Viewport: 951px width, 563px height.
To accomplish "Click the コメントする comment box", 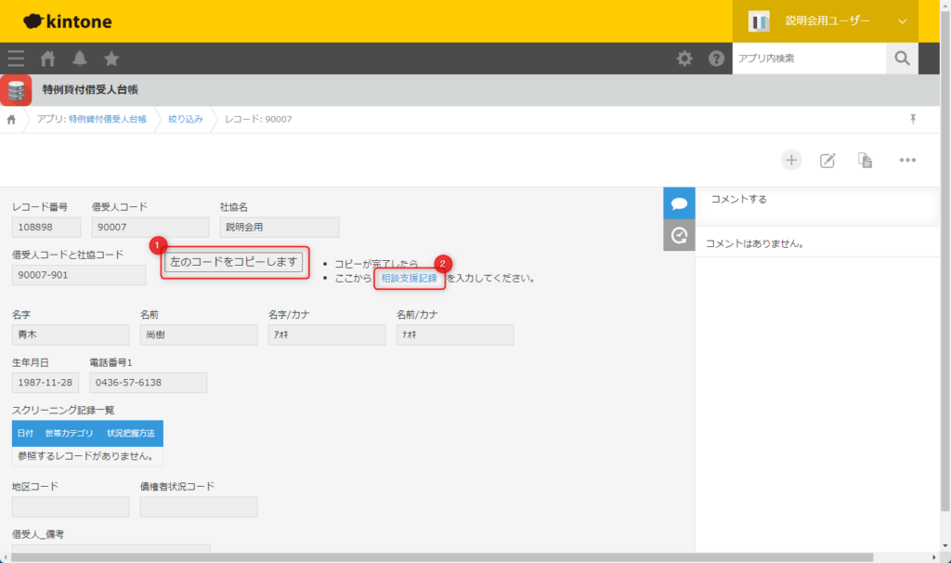I will [817, 200].
